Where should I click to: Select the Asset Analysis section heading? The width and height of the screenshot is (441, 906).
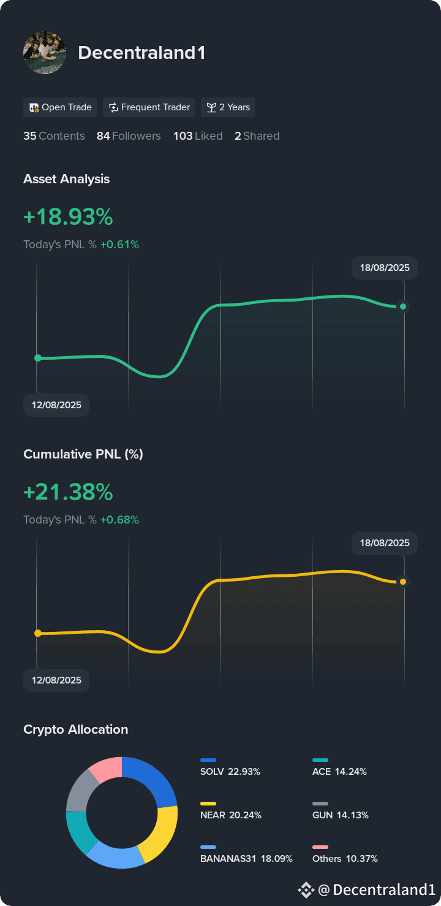point(66,179)
